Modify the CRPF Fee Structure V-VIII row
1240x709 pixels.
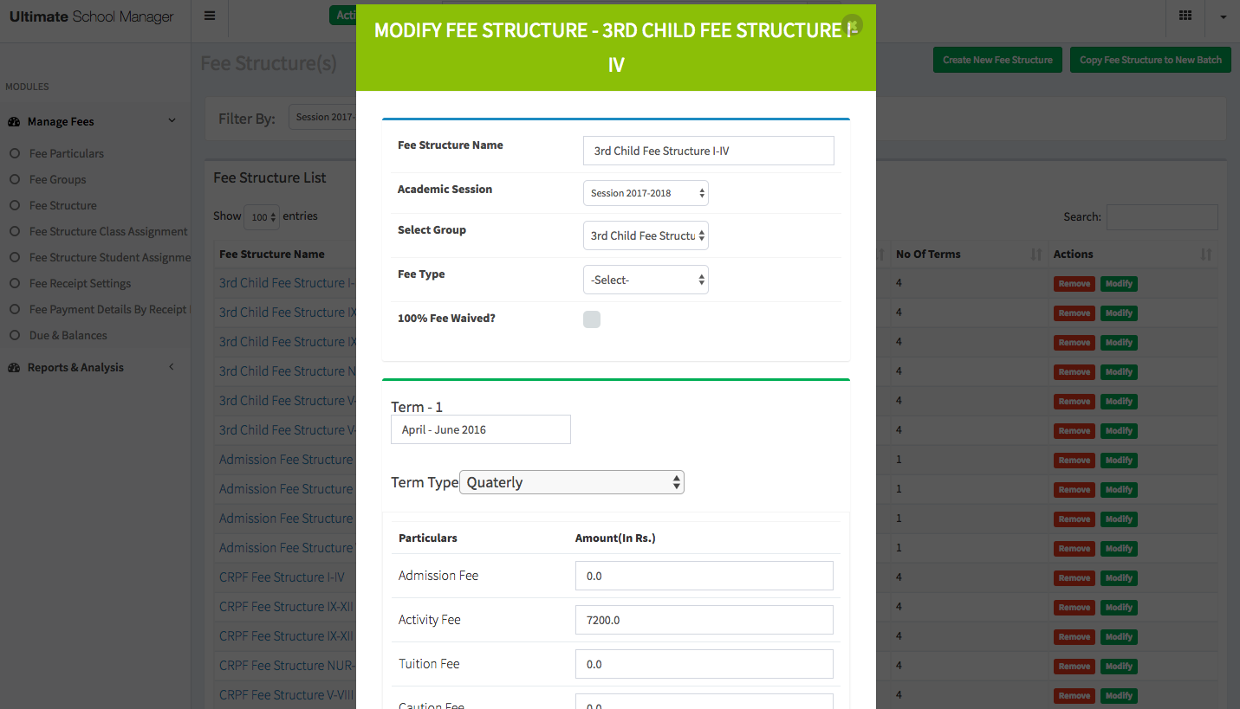[1119, 696]
